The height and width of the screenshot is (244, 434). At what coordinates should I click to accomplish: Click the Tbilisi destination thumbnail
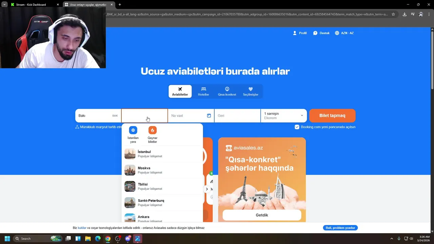pyautogui.click(x=130, y=186)
